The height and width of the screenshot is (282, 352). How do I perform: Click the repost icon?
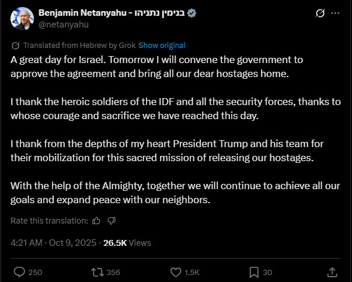coord(97,272)
